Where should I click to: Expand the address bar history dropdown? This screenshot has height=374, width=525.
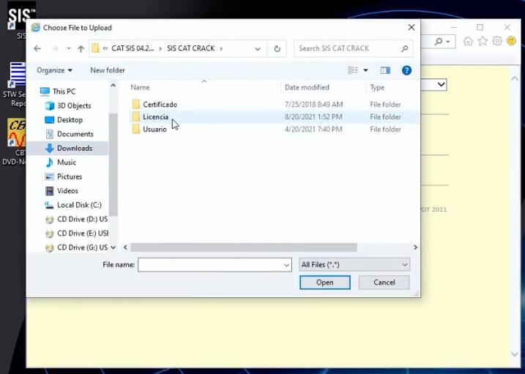click(258, 49)
